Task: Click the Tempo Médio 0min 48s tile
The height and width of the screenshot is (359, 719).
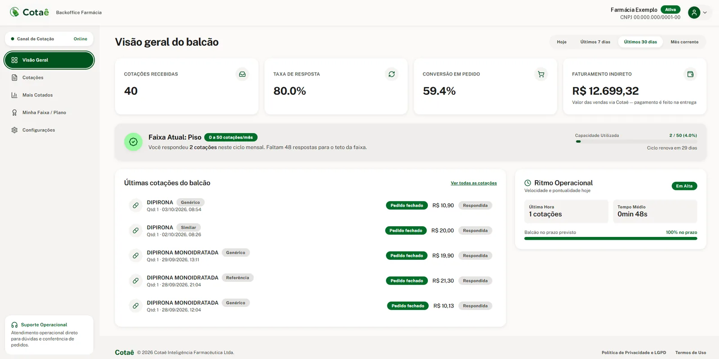Action: point(655,211)
